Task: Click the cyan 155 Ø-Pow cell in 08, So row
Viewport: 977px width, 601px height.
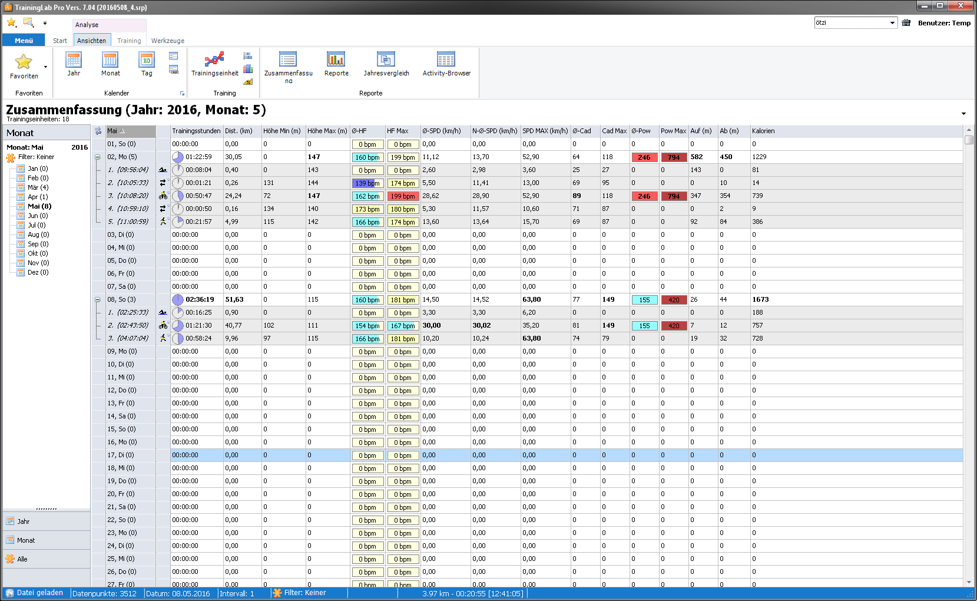Action: 644,300
